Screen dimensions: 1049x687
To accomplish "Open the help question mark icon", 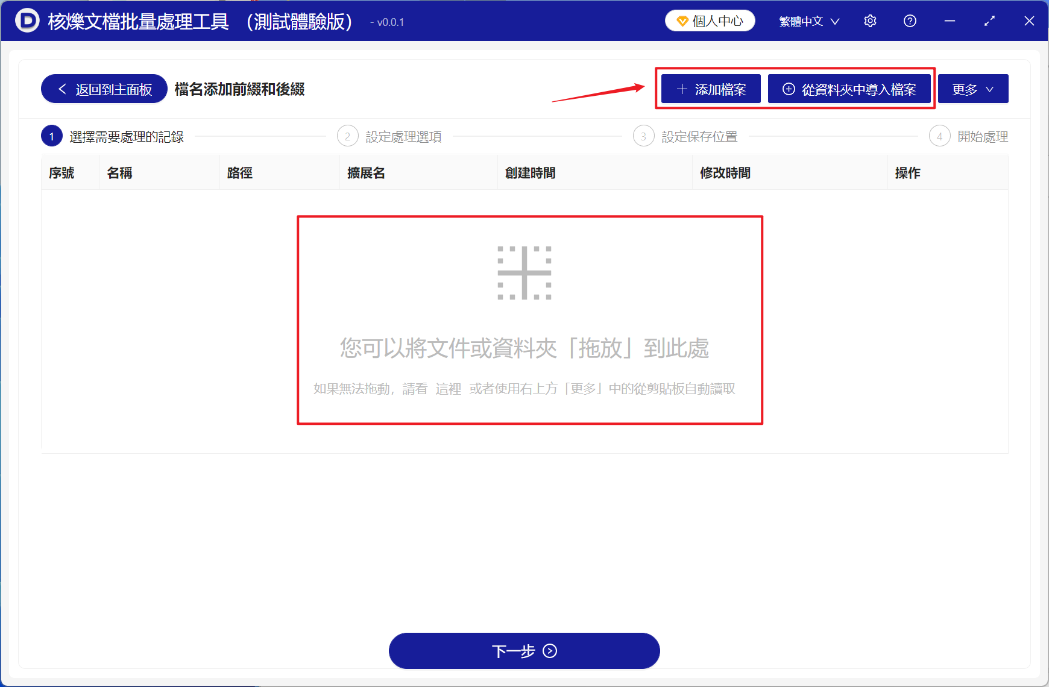I will click(910, 21).
